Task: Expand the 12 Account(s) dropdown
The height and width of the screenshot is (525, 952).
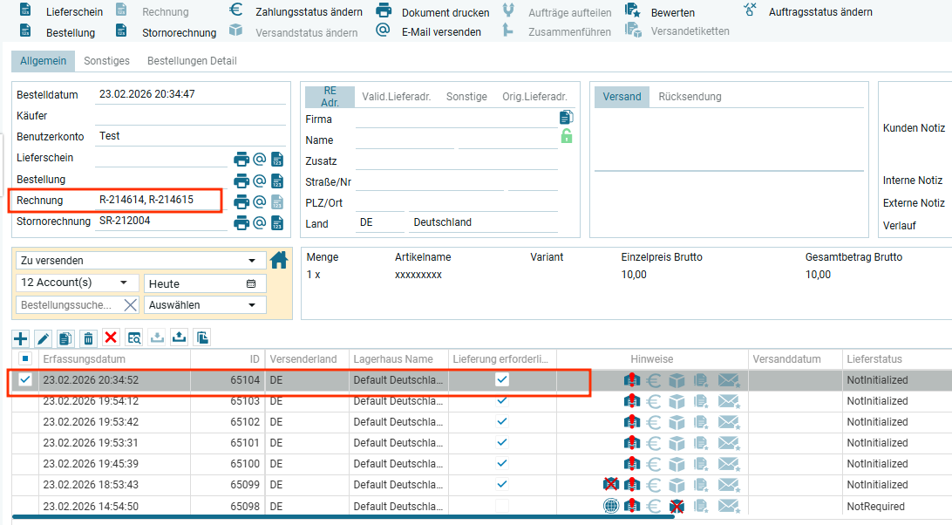Action: [123, 283]
